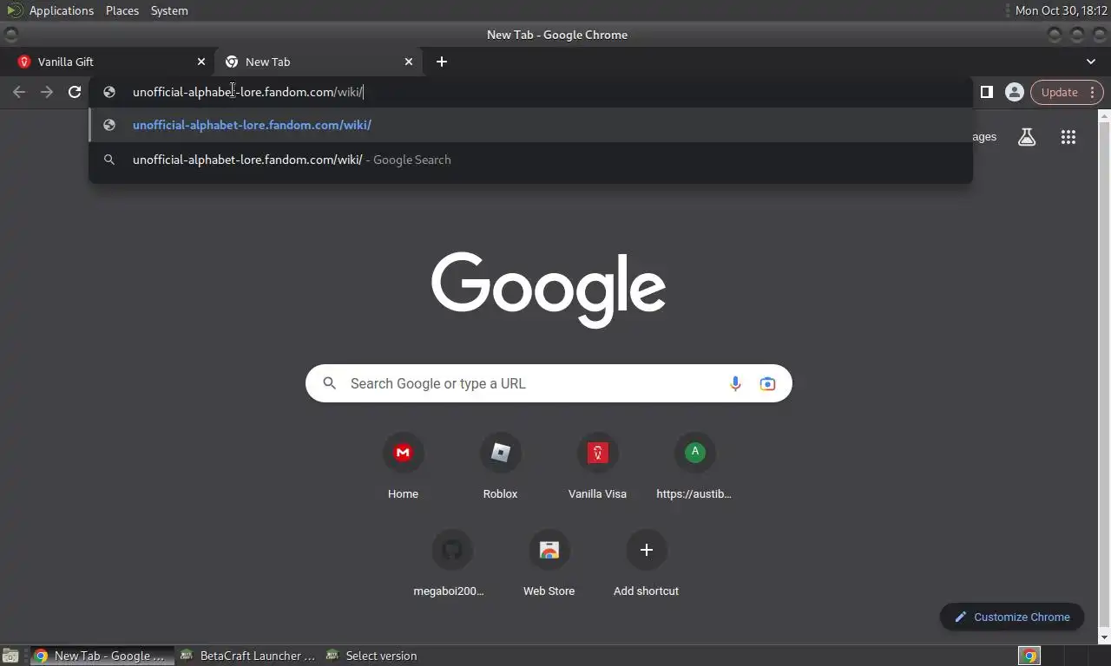
Task: Click the clock showing Mon Oct 30
Action: tap(1061, 10)
